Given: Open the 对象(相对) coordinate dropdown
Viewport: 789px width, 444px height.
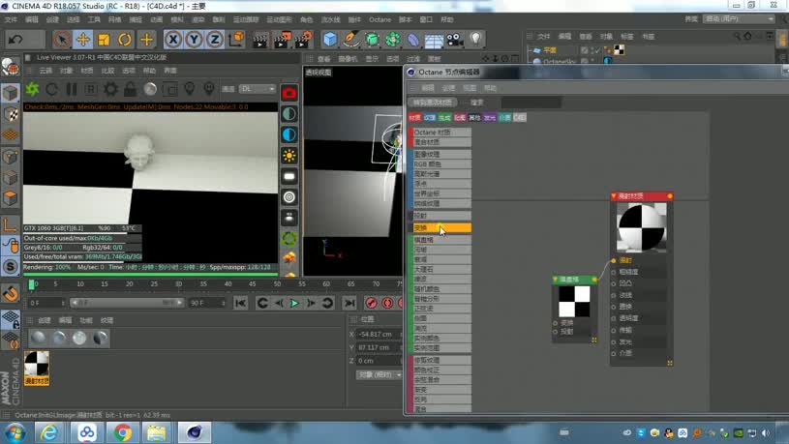Looking at the screenshot, I should (379, 375).
